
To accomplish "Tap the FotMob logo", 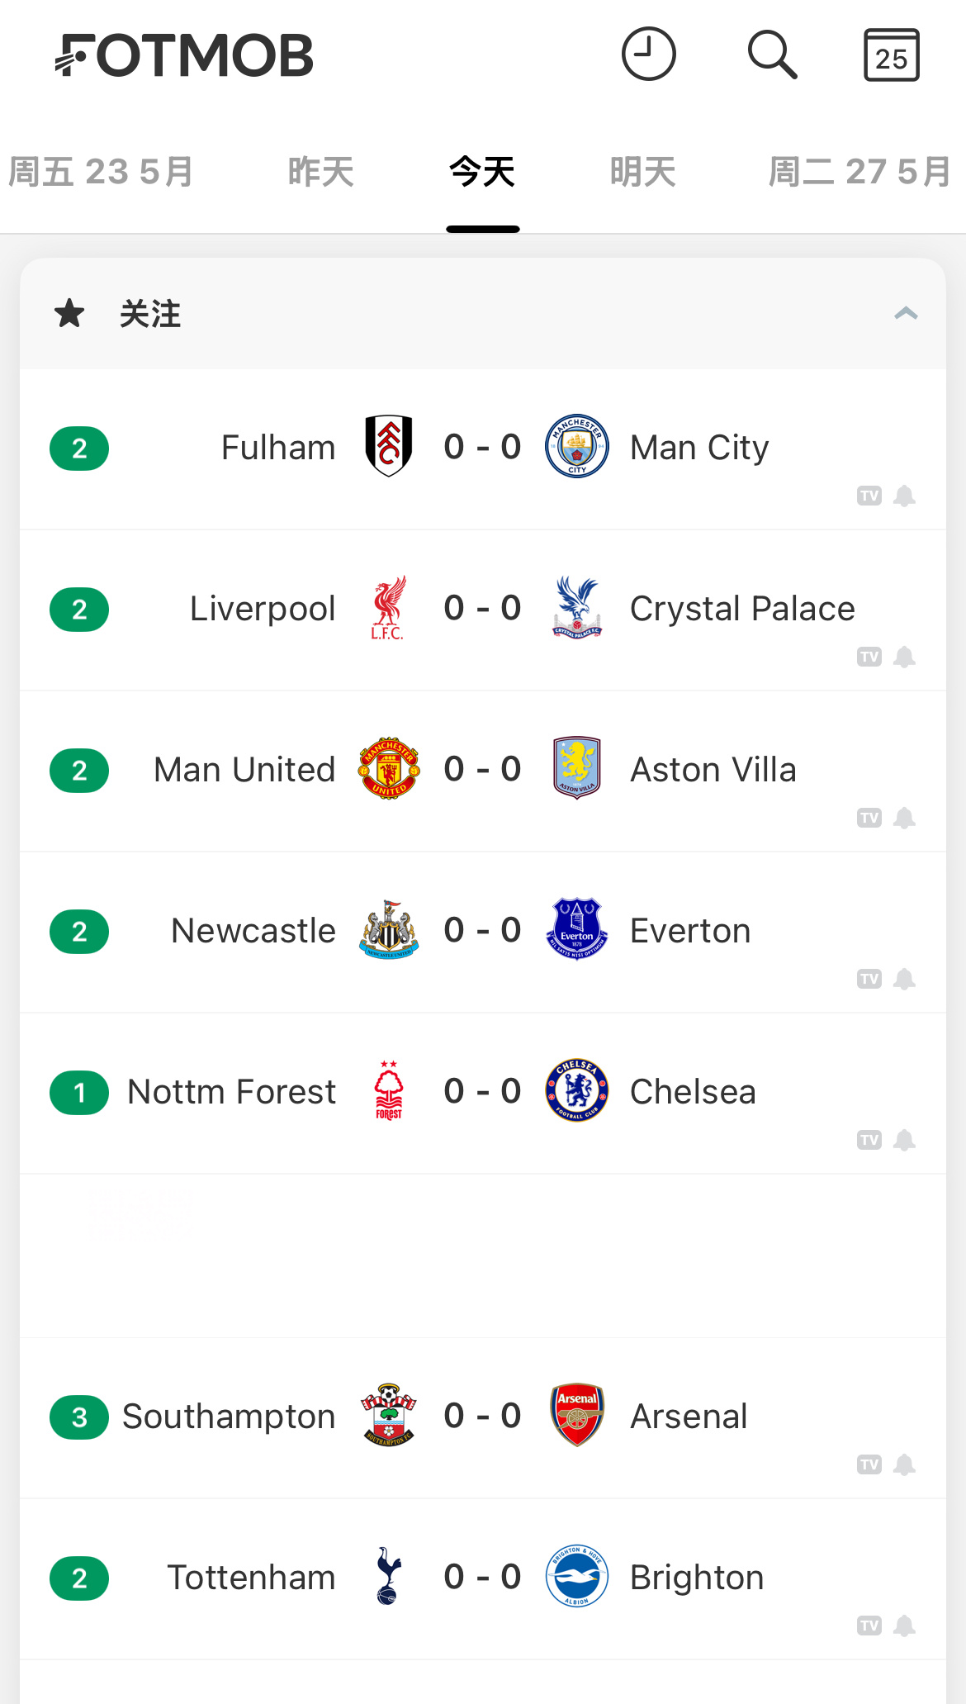I will [x=184, y=55].
